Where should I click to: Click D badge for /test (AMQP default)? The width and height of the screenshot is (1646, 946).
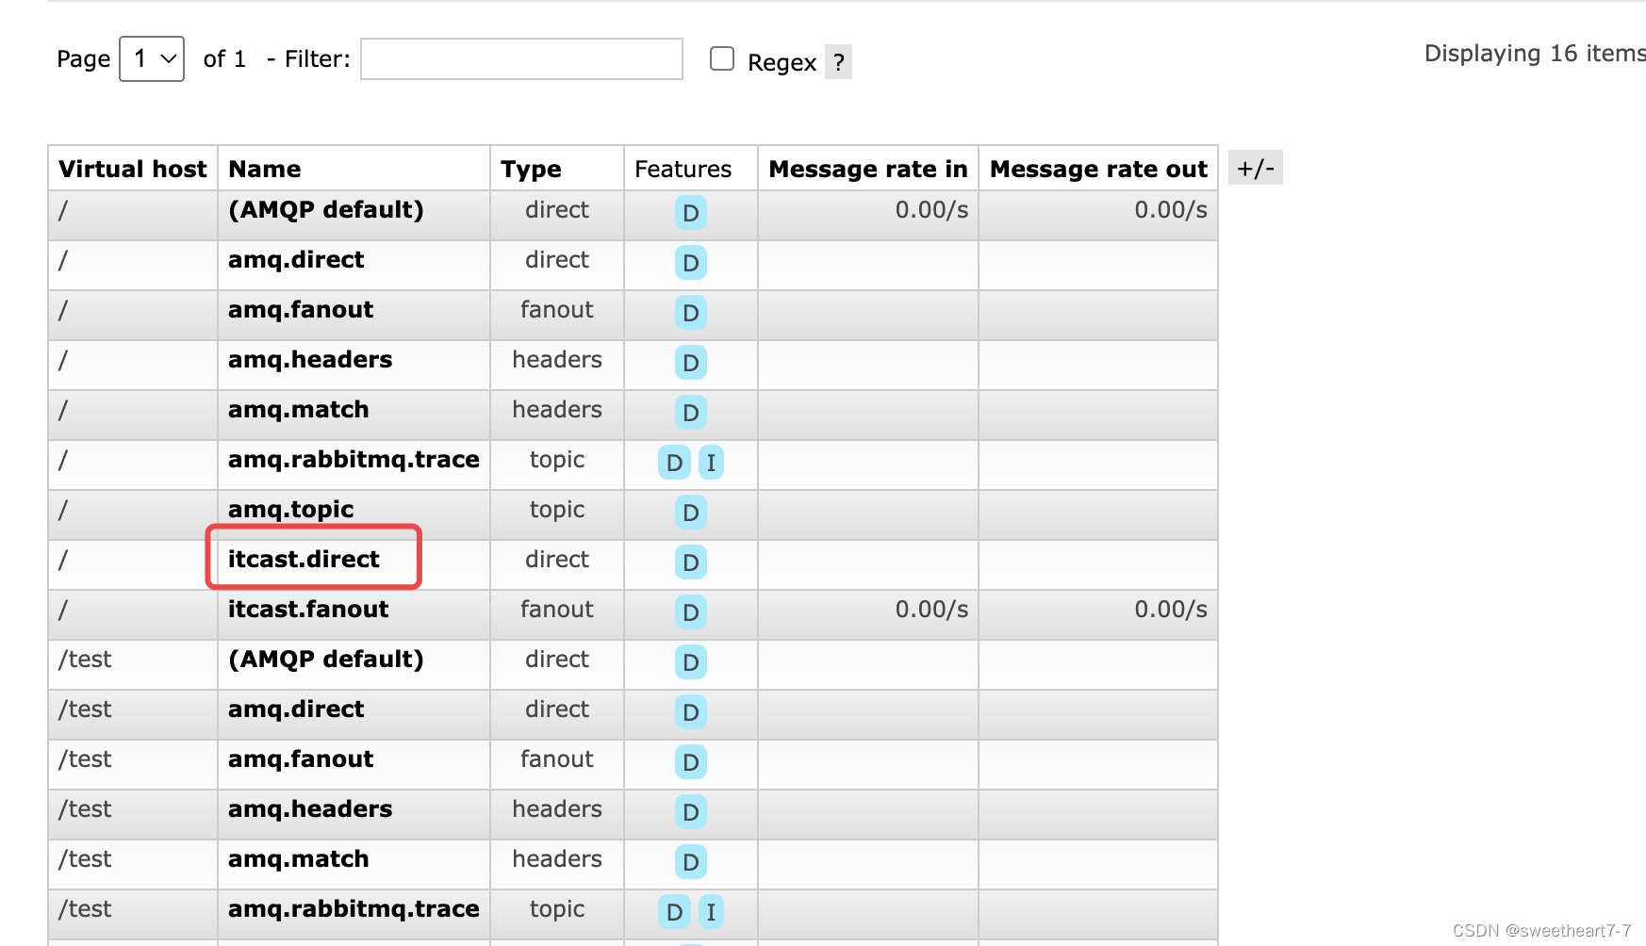[691, 662]
